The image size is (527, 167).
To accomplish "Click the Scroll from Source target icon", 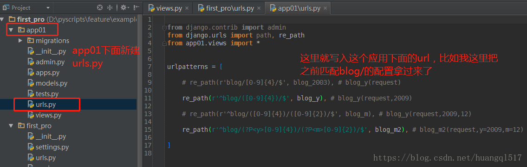I will [100, 7].
